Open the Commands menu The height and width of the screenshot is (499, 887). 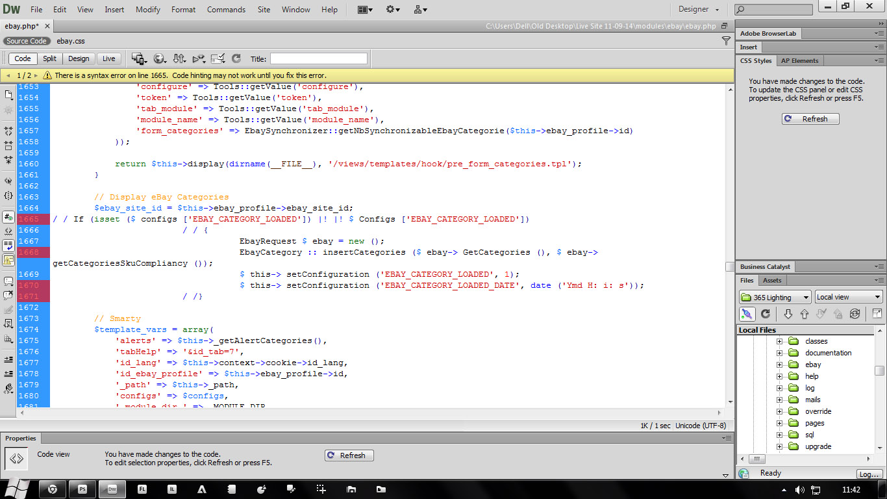226,10
